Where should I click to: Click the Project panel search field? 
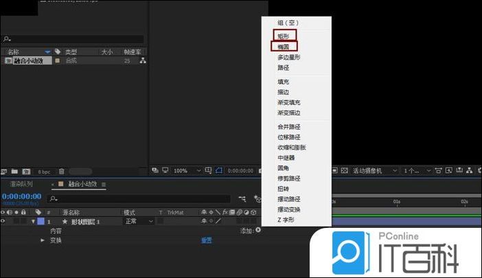[x=73, y=39]
